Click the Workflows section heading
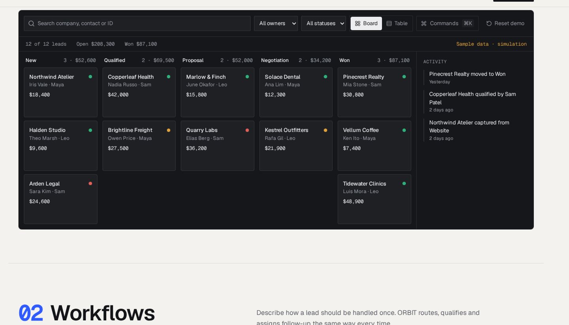The width and height of the screenshot is (569, 325). (x=102, y=313)
